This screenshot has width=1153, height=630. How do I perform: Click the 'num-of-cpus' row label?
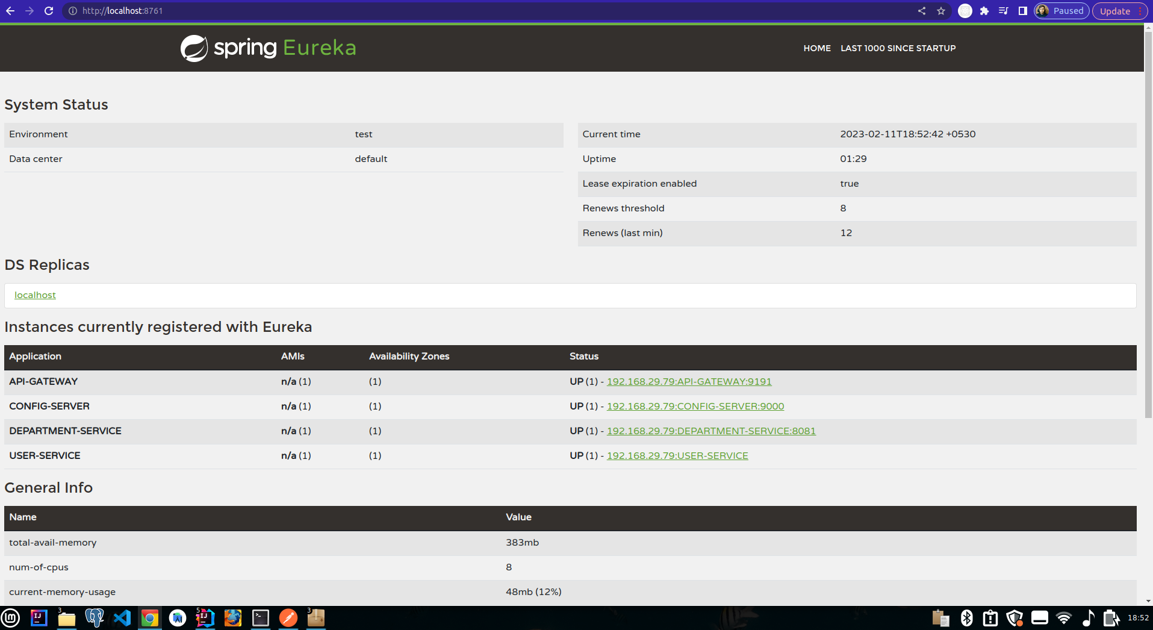click(x=39, y=567)
